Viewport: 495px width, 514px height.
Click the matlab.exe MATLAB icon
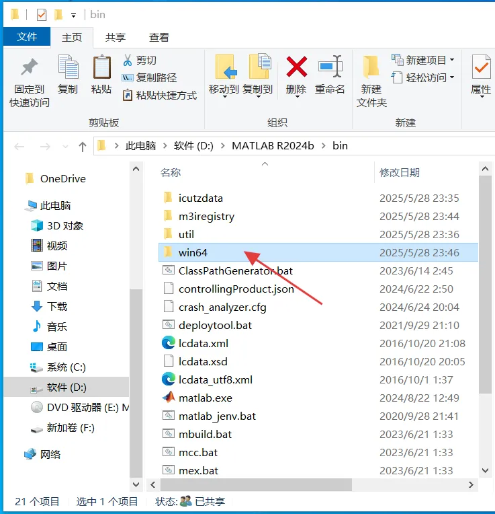coord(169,398)
